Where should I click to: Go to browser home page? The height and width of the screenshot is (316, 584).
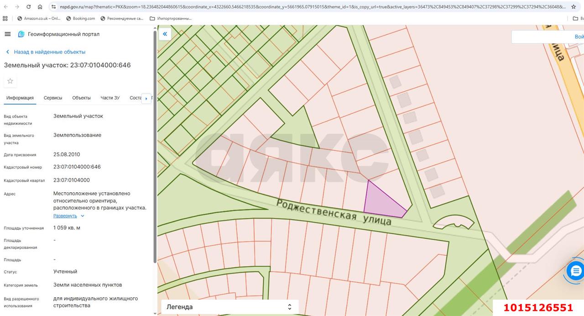[x=40, y=7]
